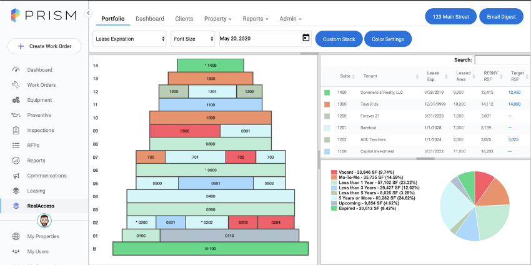Image resolution: width=531 pixels, height=265 pixels.
Task: Open the calendar icon in date field
Action: [x=306, y=37]
